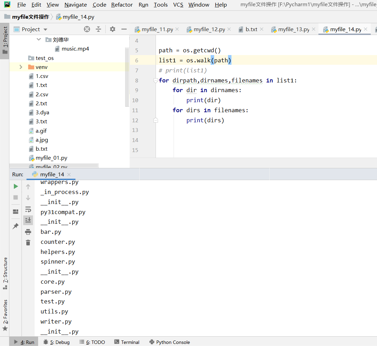The image size is (377, 346).
Task: Click the Restore Layout icon in Run panel
Action: pyautogui.click(x=16, y=211)
